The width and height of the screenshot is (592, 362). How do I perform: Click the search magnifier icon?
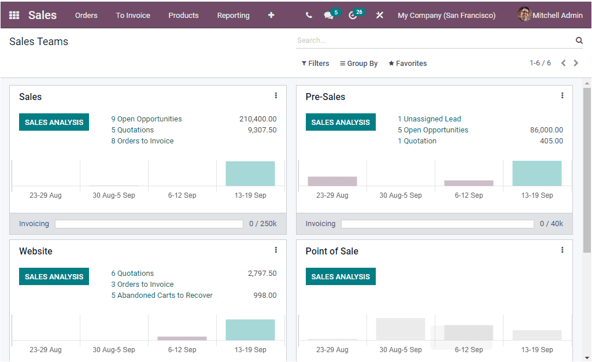tap(579, 40)
